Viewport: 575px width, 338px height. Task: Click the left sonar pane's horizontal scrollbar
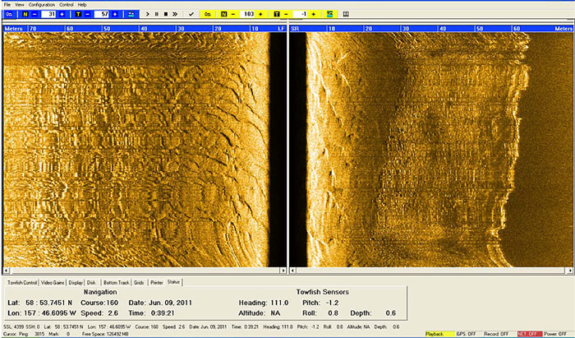pyautogui.click(x=144, y=270)
